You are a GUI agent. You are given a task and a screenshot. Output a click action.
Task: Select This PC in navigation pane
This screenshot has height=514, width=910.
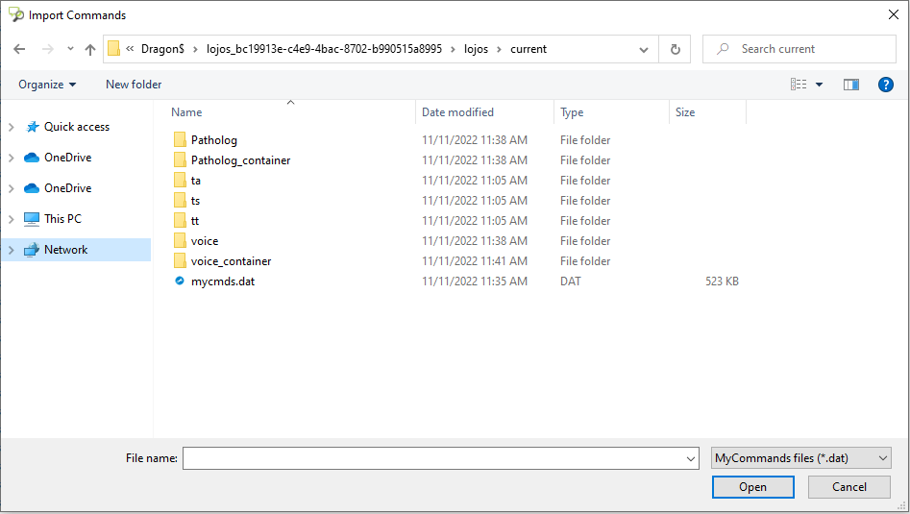[x=62, y=219]
